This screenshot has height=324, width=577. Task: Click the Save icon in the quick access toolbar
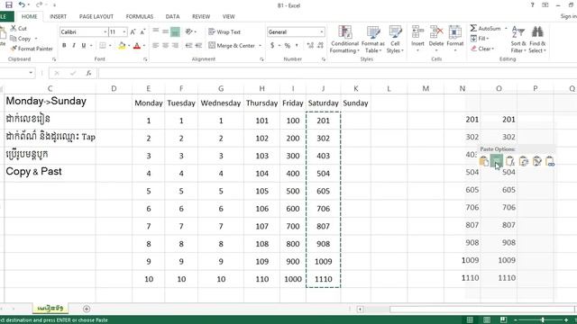point(8,4)
